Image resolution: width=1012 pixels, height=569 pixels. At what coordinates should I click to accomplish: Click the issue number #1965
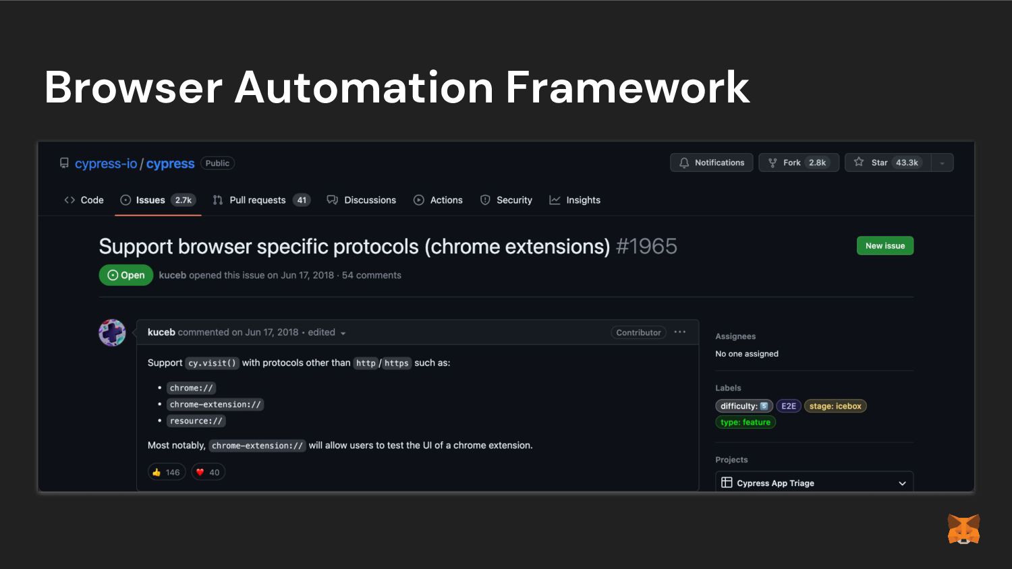click(x=646, y=247)
